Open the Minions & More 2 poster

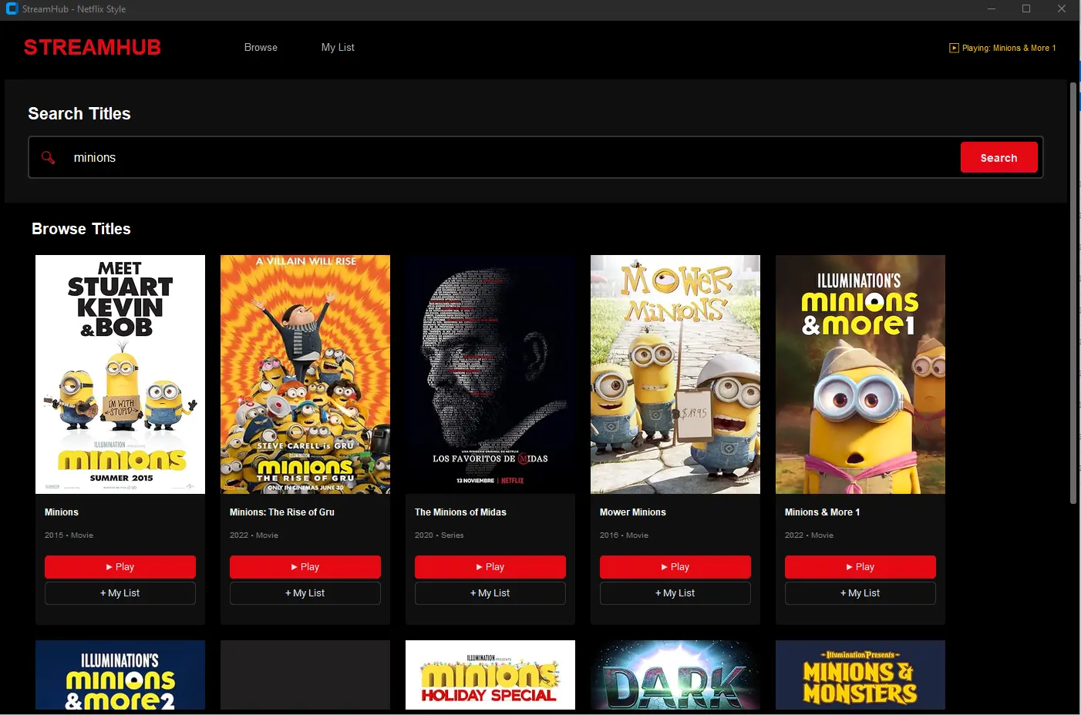(x=120, y=675)
